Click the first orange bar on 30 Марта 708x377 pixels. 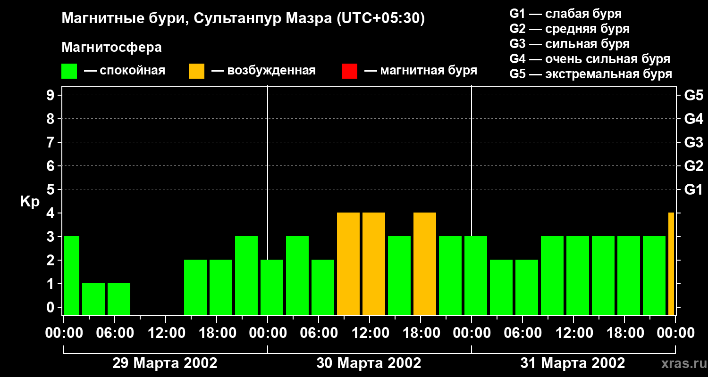(348, 264)
